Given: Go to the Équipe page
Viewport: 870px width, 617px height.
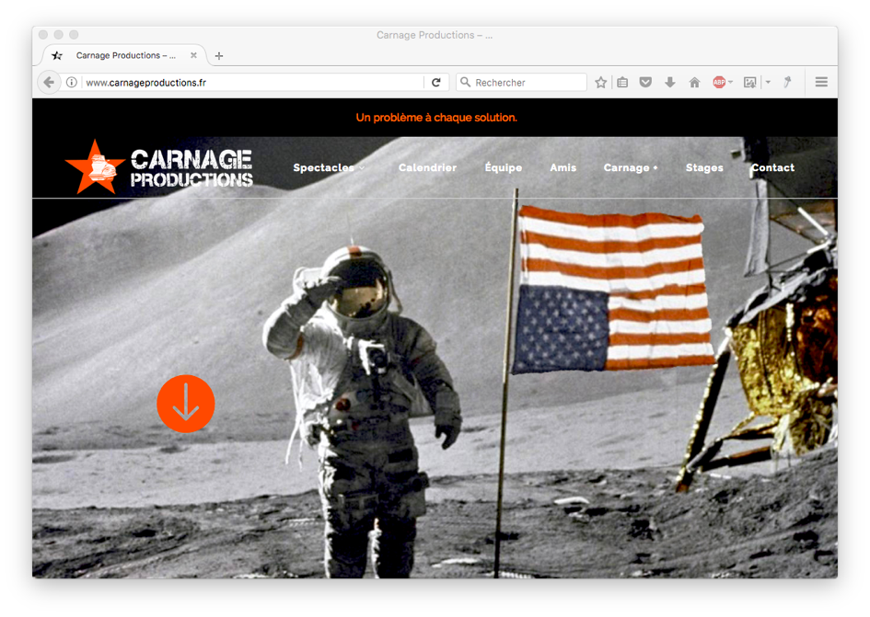Looking at the screenshot, I should click(x=504, y=167).
